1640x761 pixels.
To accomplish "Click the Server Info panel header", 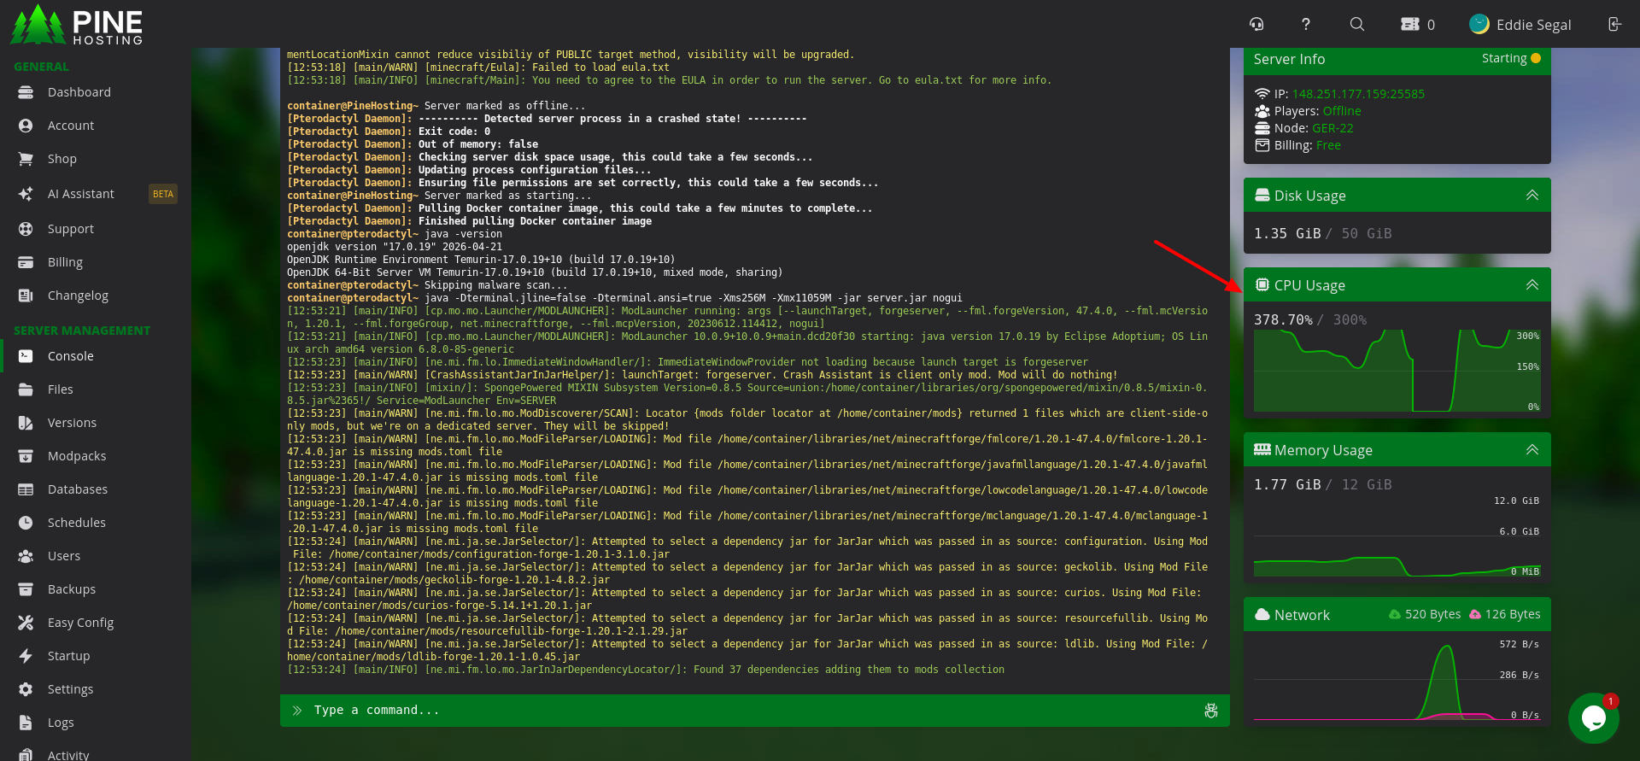I will (1397, 59).
